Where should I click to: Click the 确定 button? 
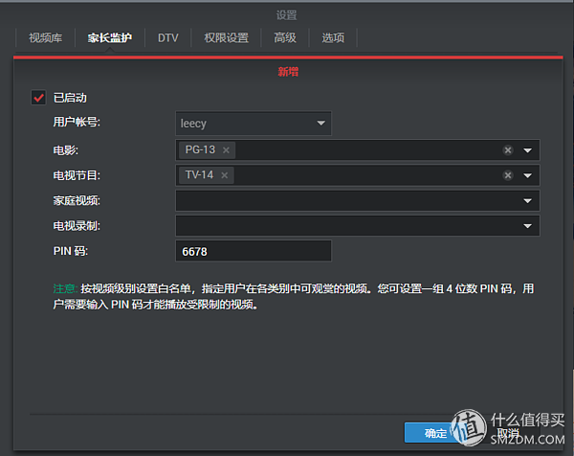coord(434,433)
